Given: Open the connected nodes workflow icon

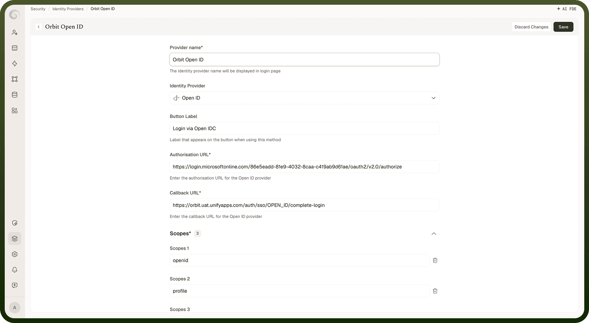Looking at the screenshot, I should [x=15, y=79].
